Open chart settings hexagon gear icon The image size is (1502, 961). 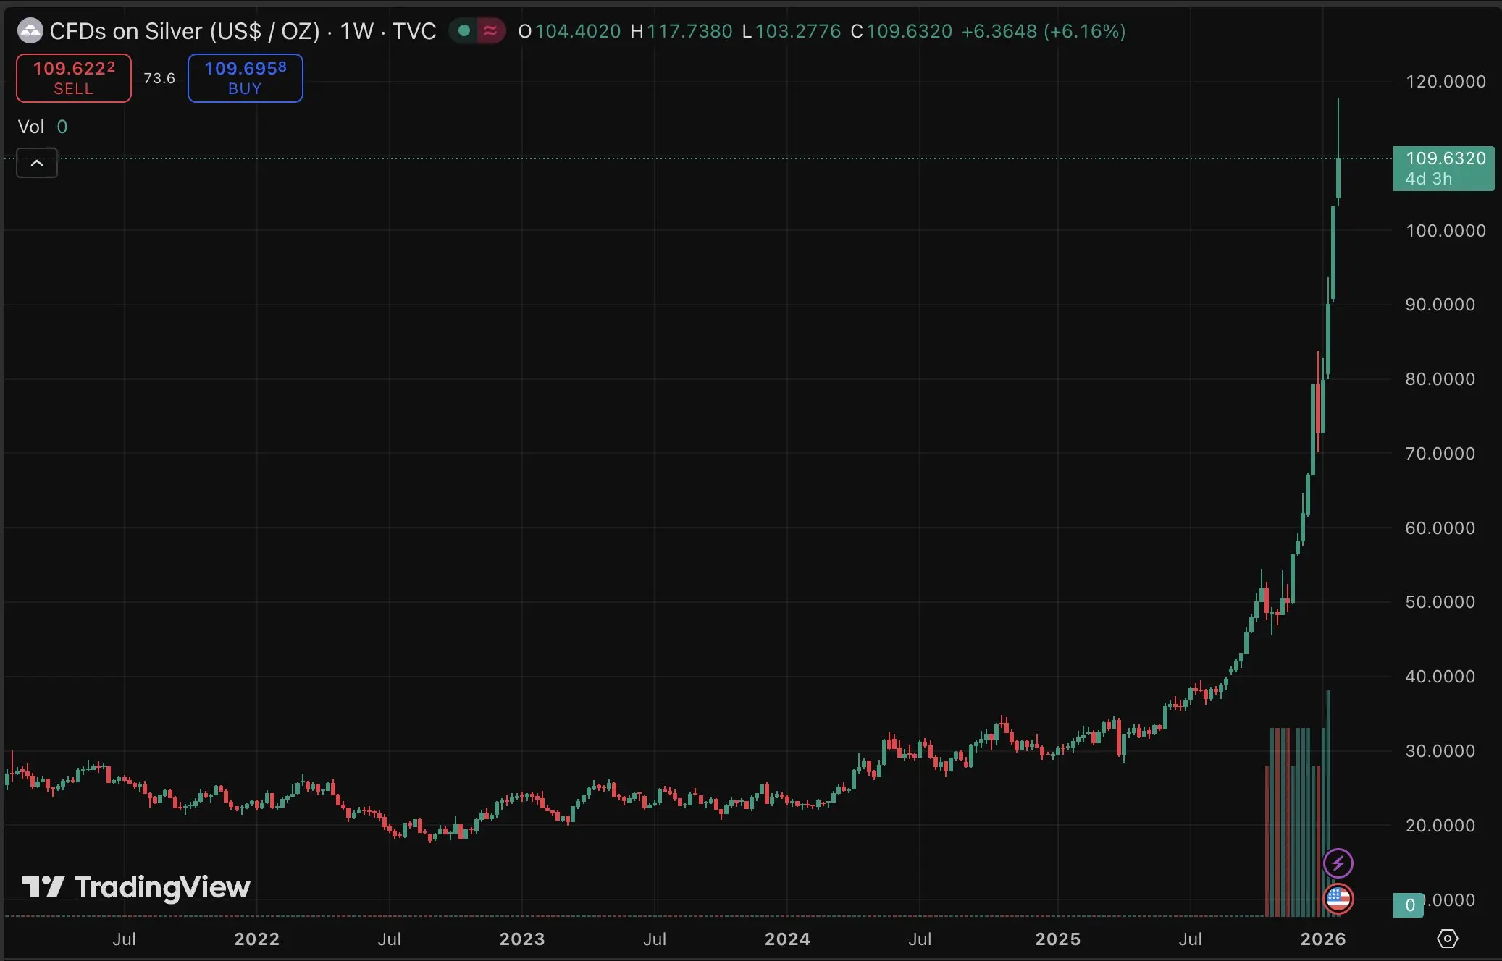pyautogui.click(x=1447, y=939)
